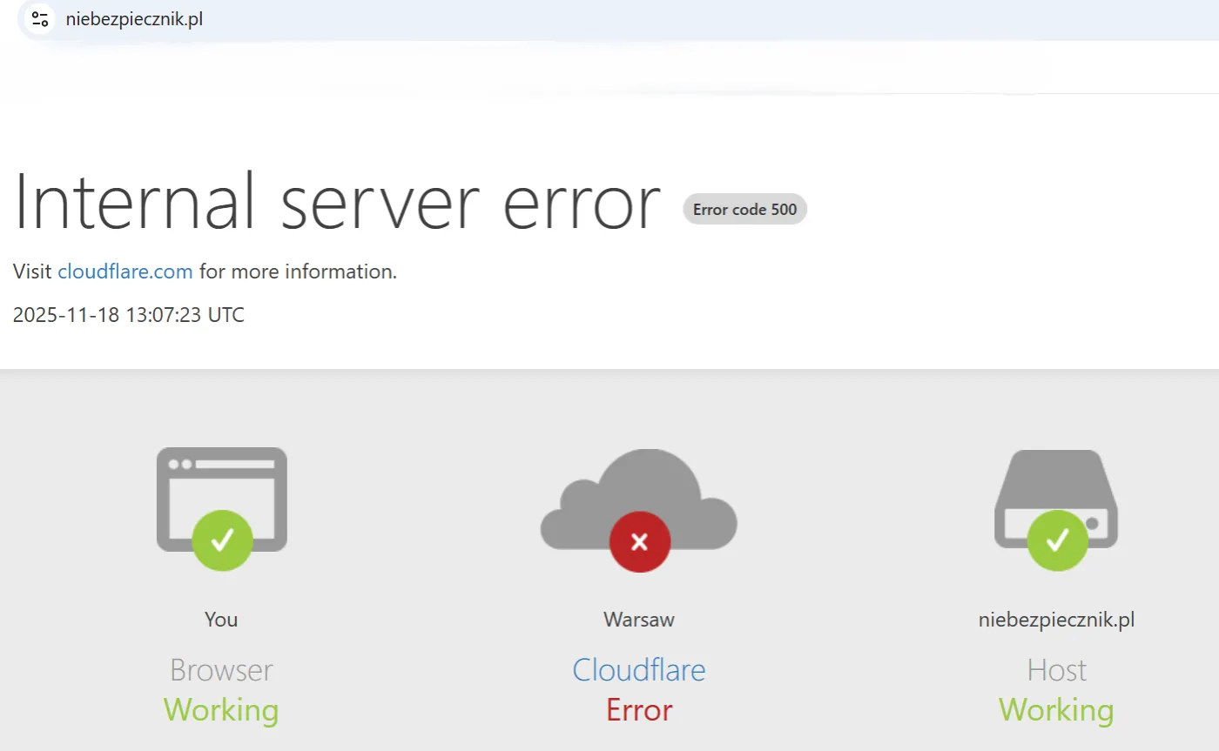Click the niebezpiecznik.pl label above Host
Screen dimensions: 1219x751
1057,620
